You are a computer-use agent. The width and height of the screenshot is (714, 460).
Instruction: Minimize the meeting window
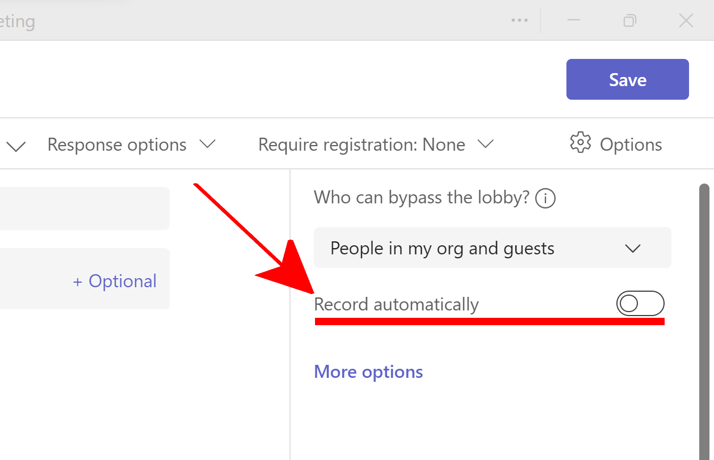pyautogui.click(x=574, y=20)
